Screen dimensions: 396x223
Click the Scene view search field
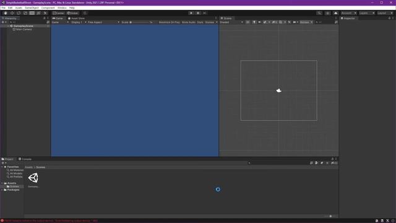(326, 22)
